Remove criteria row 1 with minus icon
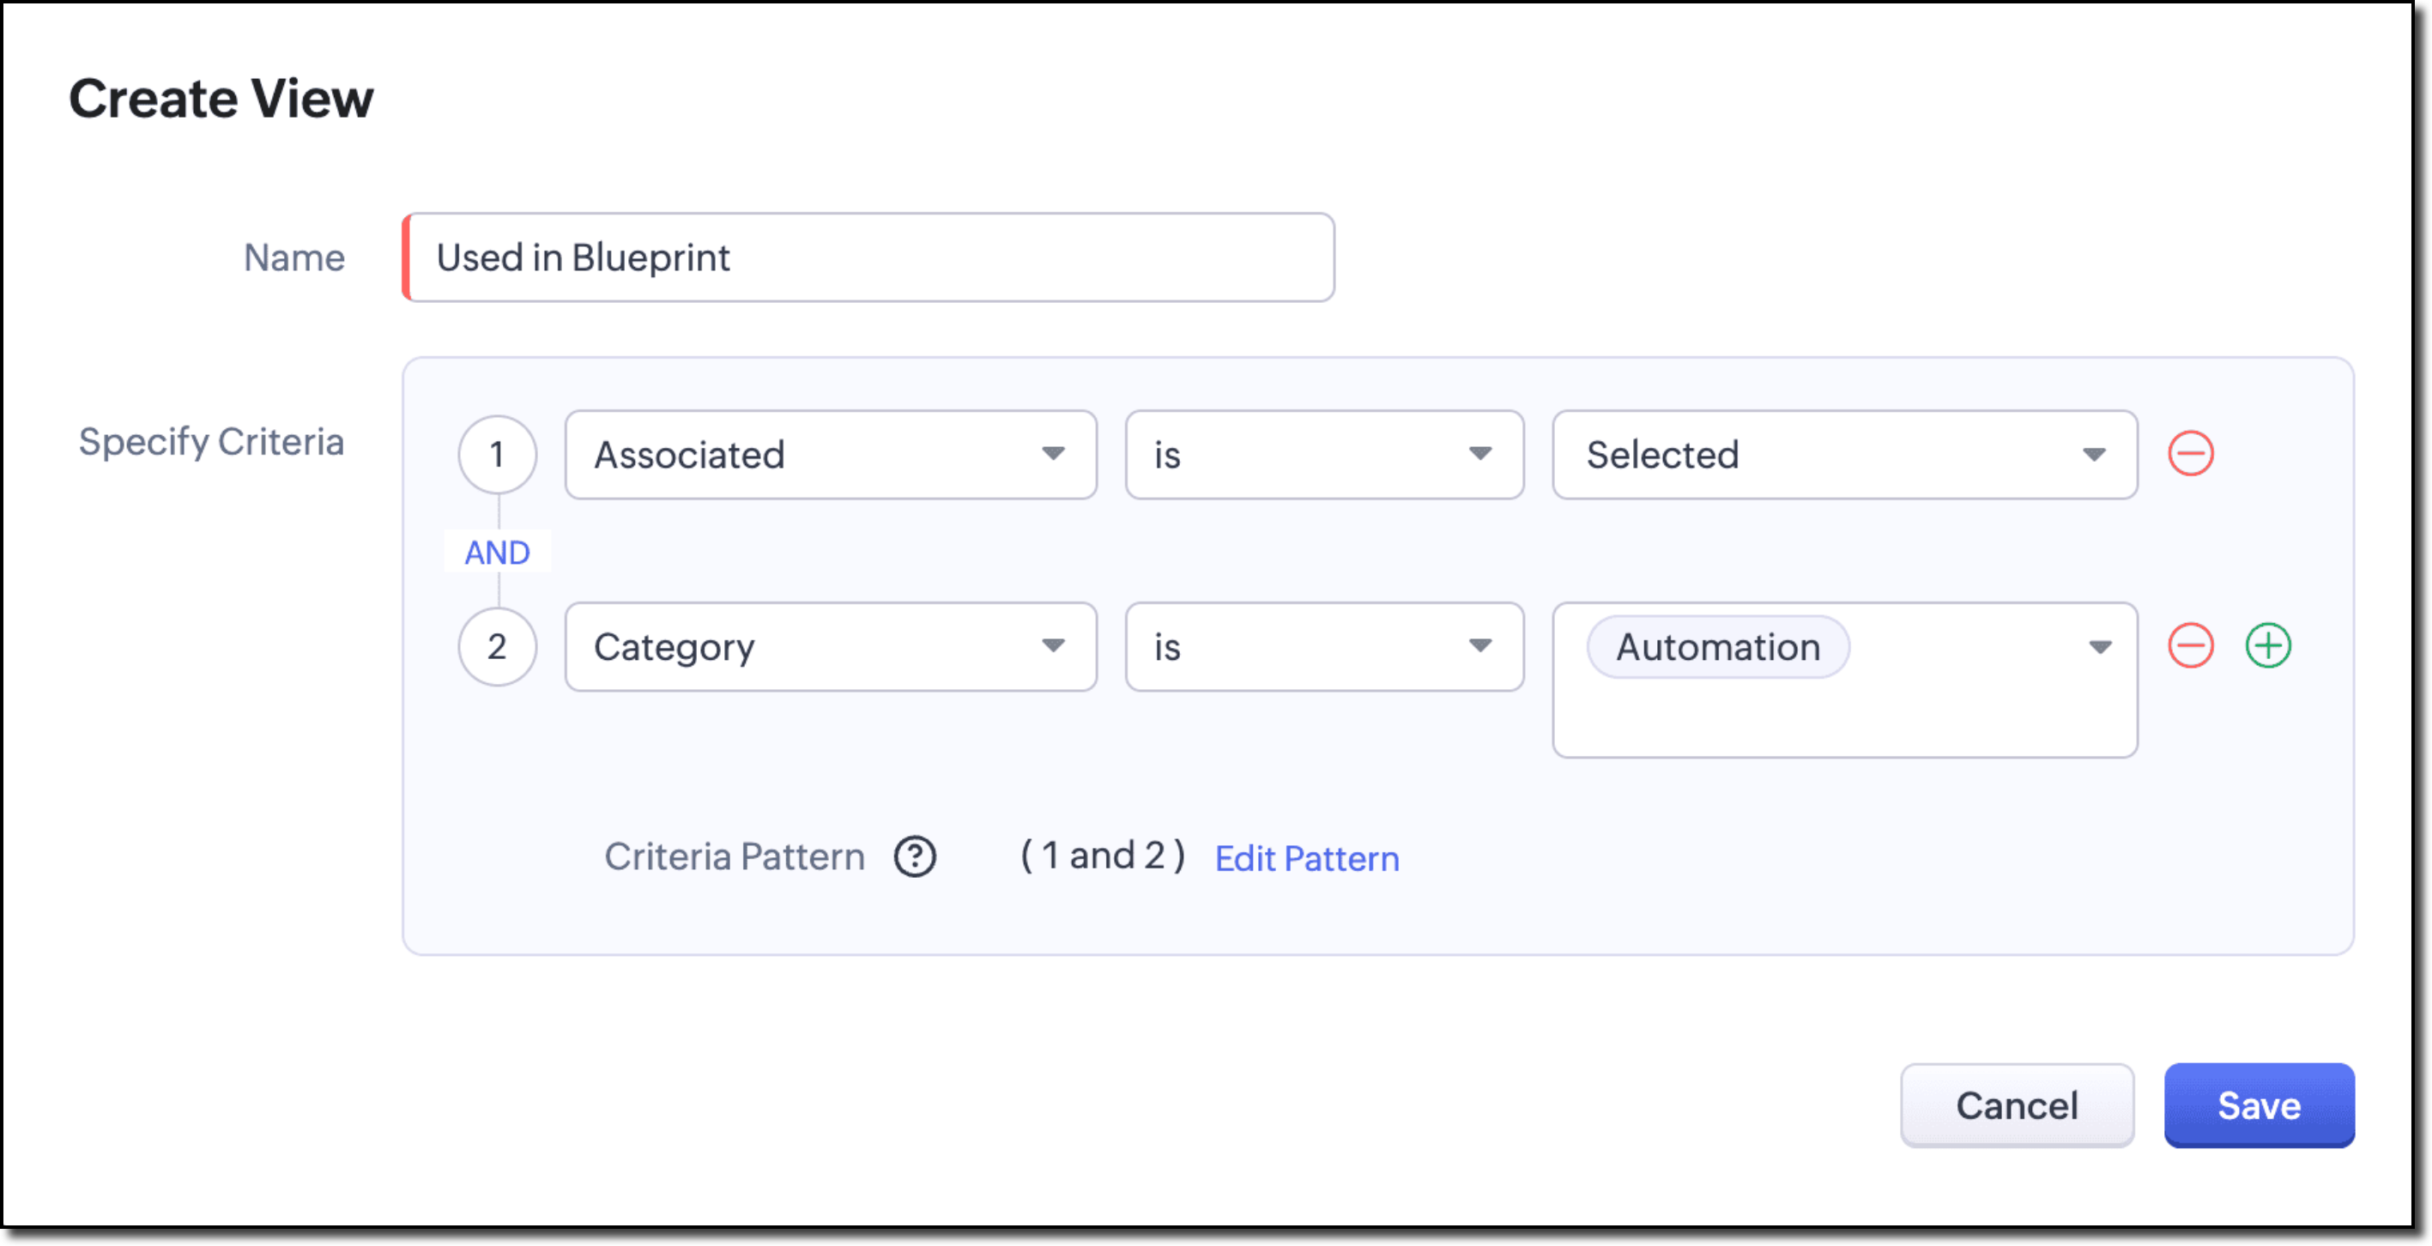 [x=2190, y=454]
